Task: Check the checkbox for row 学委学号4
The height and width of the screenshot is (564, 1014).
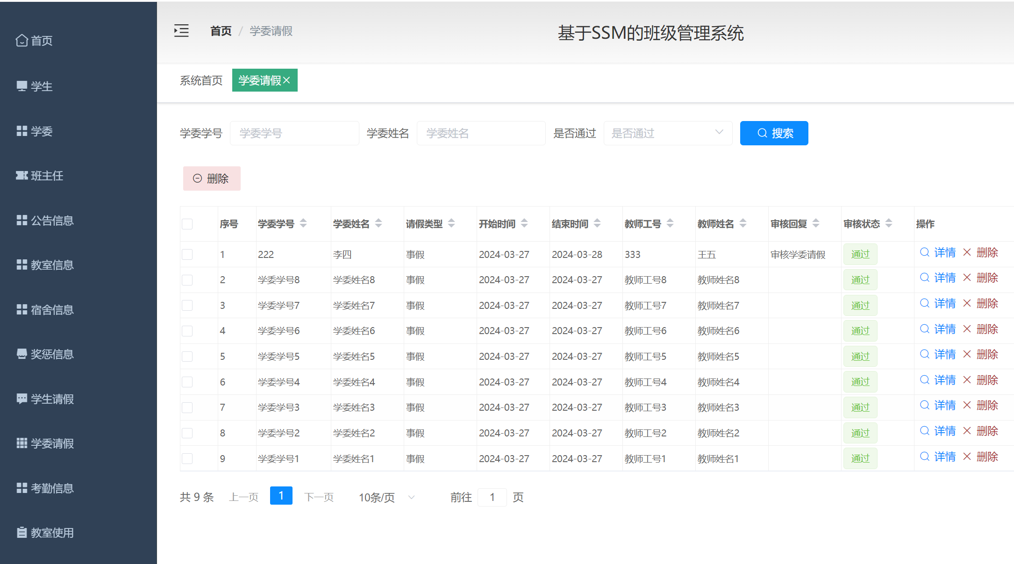Action: tap(187, 382)
